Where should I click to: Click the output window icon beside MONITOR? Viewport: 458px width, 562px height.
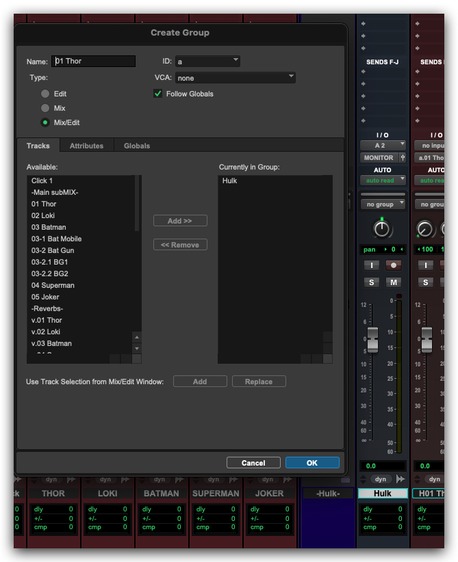403,157
